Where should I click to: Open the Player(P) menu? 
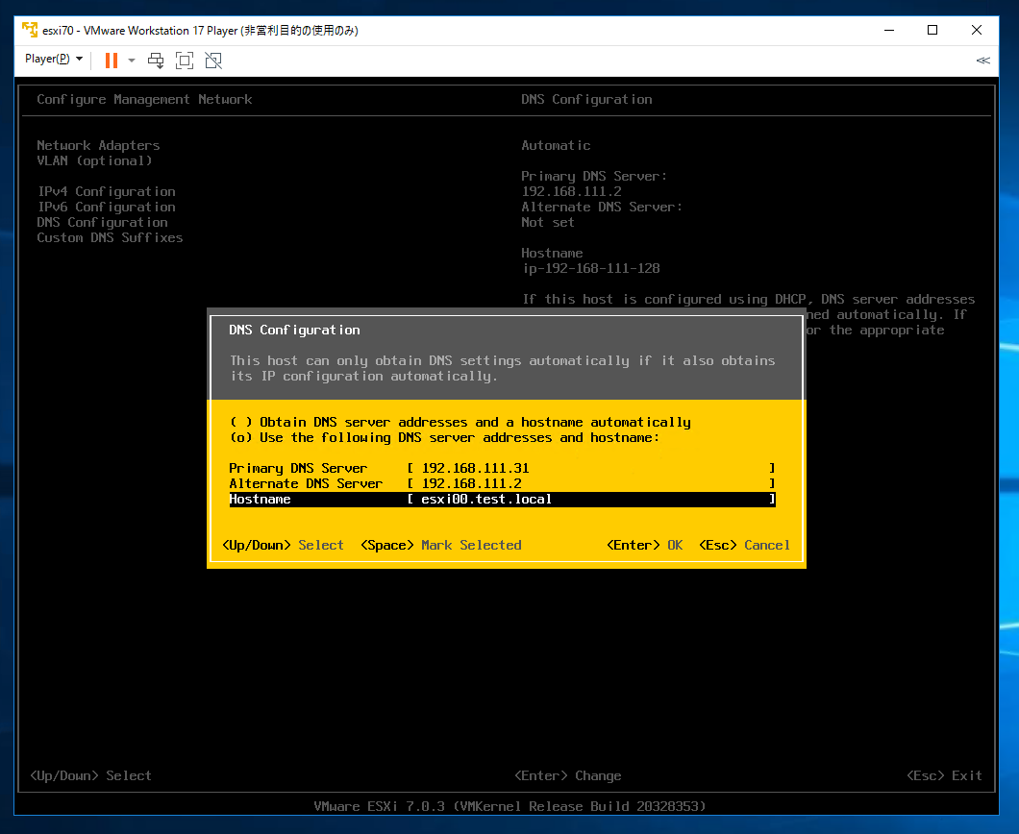coord(53,60)
